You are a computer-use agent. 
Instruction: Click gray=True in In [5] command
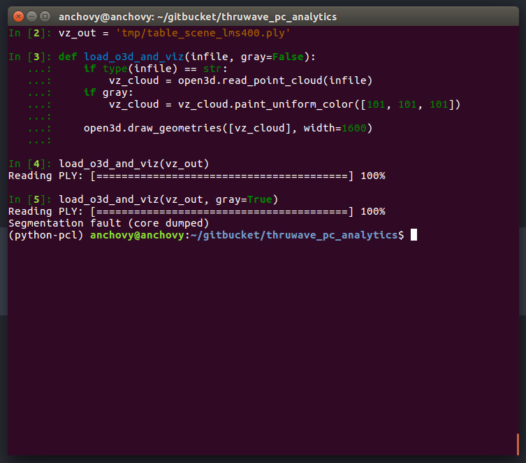(244, 200)
